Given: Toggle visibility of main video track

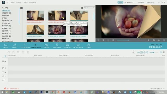Looking at the screenshot, I should pos(5,62).
